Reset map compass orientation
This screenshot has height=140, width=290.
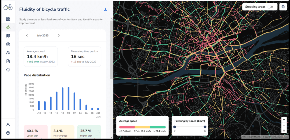pyautogui.click(x=284, y=131)
